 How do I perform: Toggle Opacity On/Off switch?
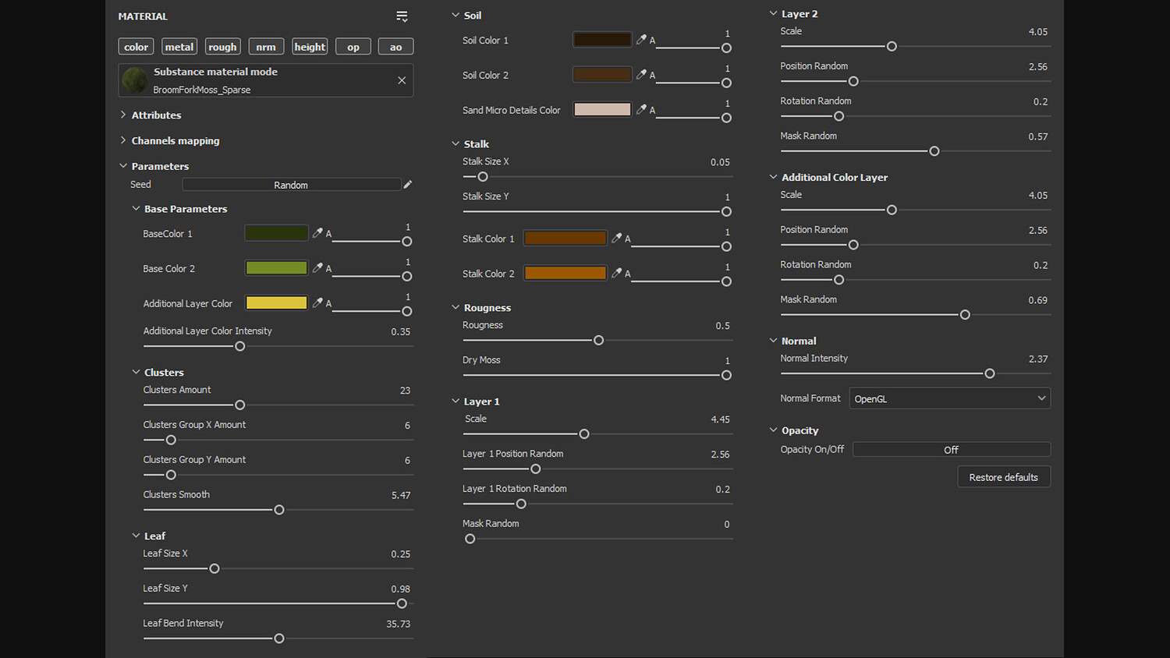tap(951, 450)
